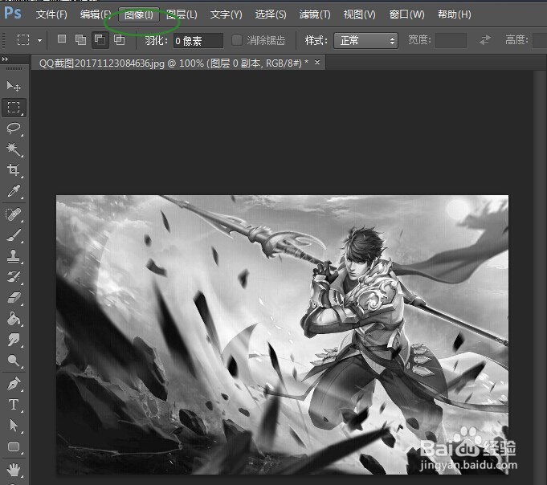Select the Eraser tool
Image resolution: width=547 pixels, height=485 pixels.
14,298
